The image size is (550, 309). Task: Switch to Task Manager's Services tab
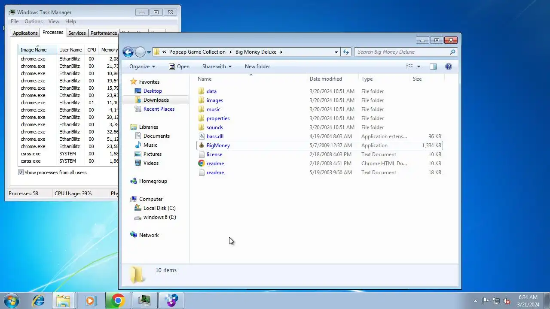[x=77, y=33]
